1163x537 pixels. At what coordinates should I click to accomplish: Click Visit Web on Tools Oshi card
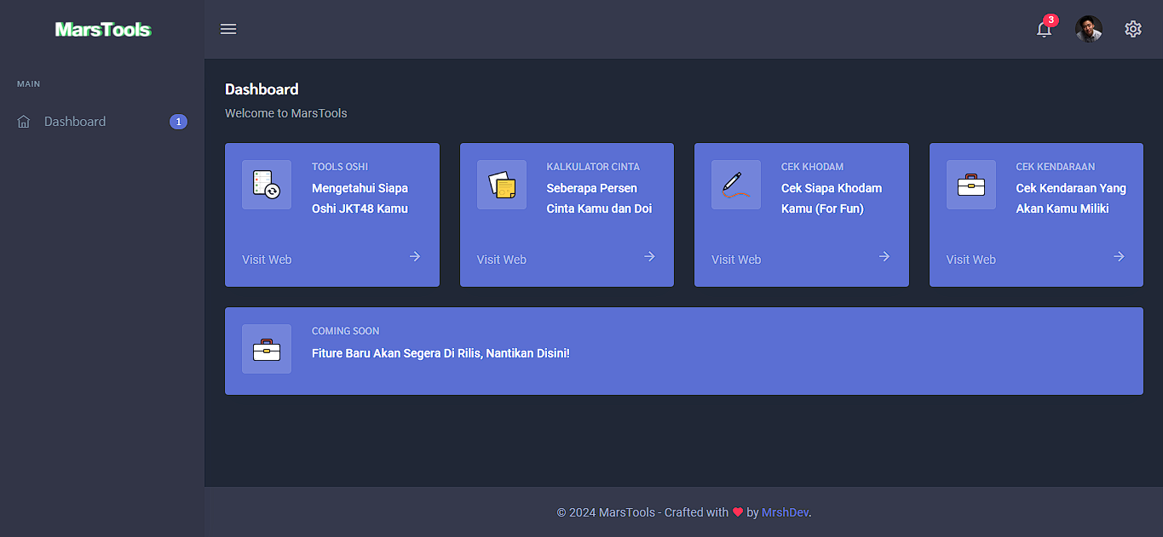coord(267,260)
